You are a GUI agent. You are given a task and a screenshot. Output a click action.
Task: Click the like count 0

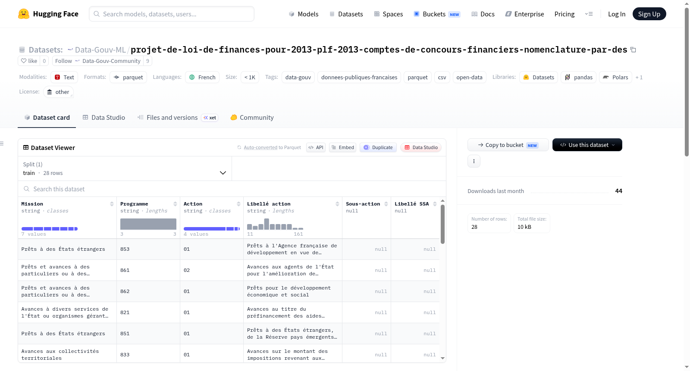44,61
